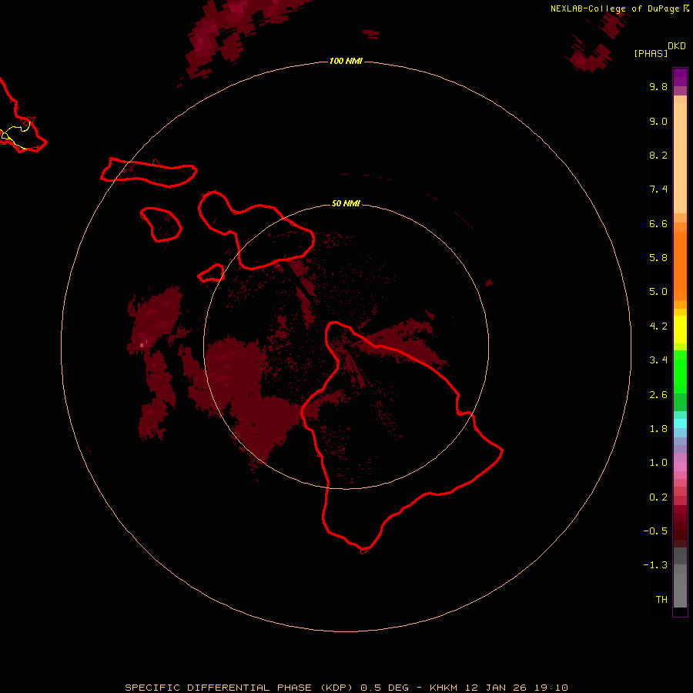This screenshot has height=693, width=693.
Task: Click the DKD label above the color scale
Action: pos(676,45)
